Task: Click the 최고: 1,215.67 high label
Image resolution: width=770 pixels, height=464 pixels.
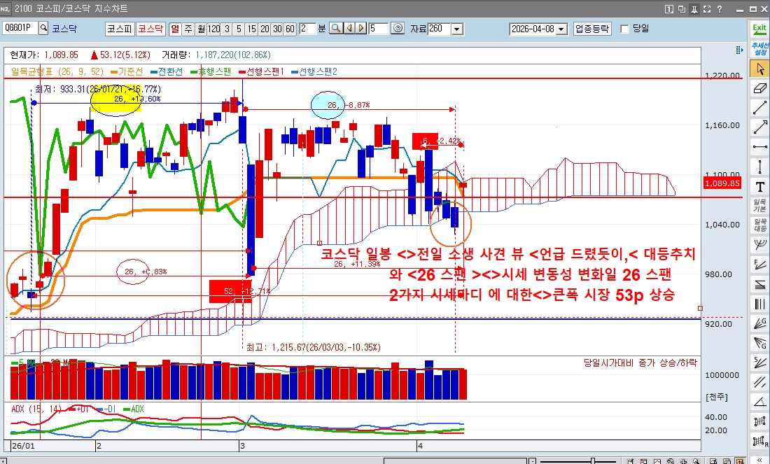Action: click(x=314, y=347)
